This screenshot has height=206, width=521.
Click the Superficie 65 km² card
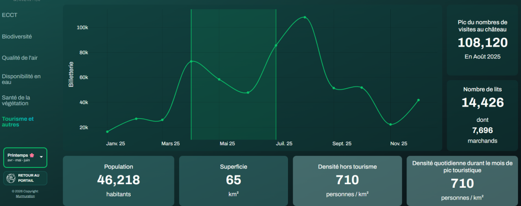pos(233,181)
